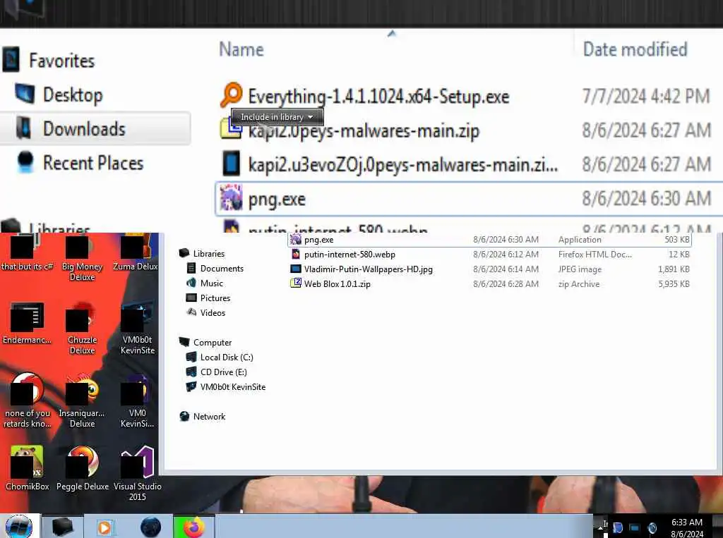Image resolution: width=723 pixels, height=538 pixels.
Task: Click the magnified png.exe icon
Action: click(x=231, y=197)
